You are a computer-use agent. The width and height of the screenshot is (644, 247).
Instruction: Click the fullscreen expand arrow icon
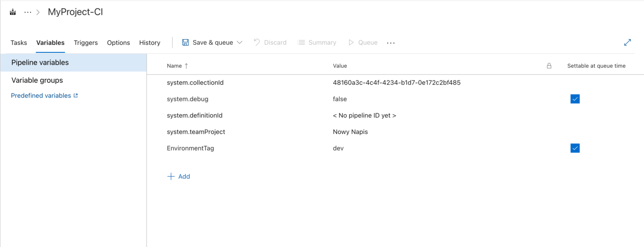pyautogui.click(x=628, y=42)
